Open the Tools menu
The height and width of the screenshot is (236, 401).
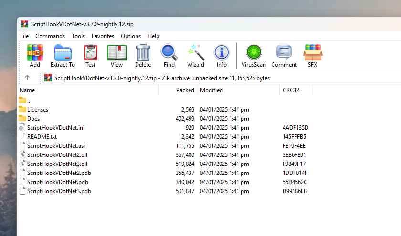(x=78, y=36)
